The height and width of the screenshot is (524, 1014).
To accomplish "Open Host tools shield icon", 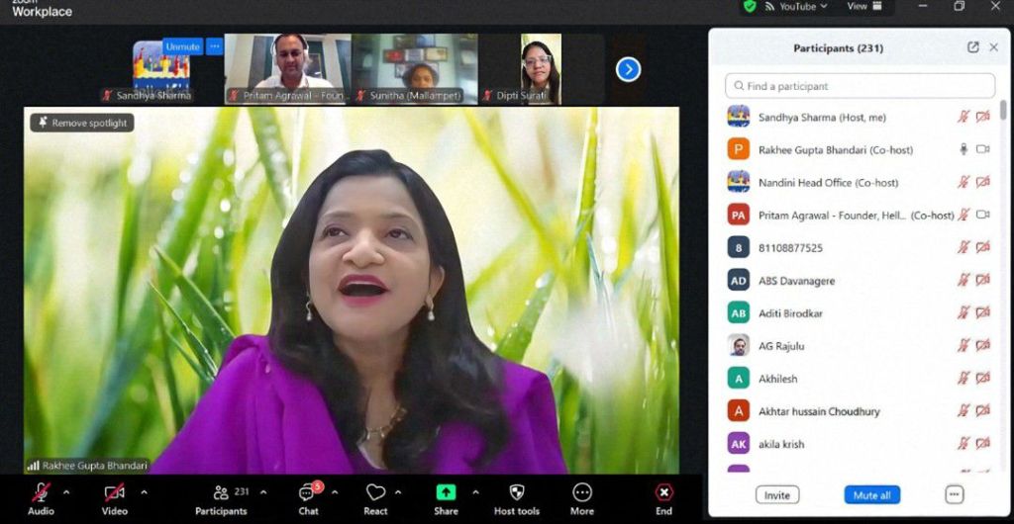I will pos(516,492).
